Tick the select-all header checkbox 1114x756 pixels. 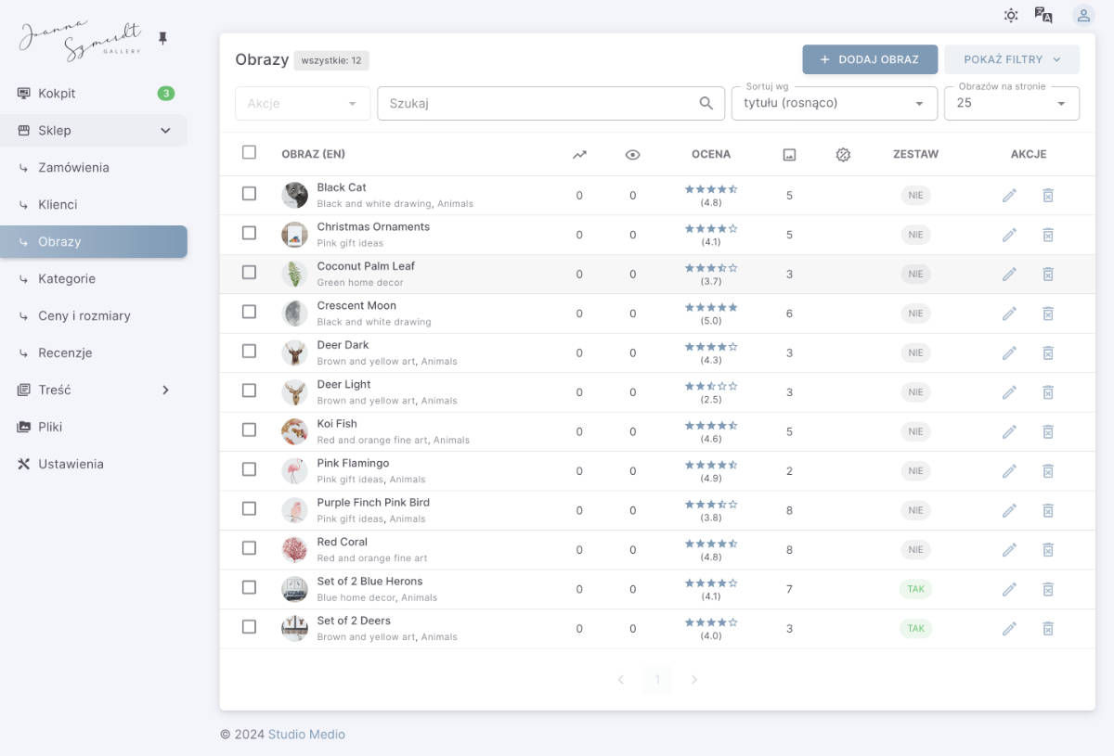pyautogui.click(x=249, y=152)
